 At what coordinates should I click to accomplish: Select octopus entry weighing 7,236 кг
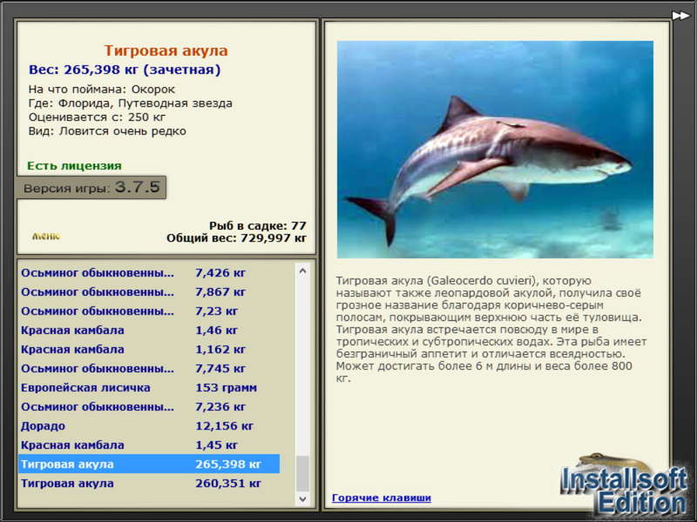[x=149, y=406]
